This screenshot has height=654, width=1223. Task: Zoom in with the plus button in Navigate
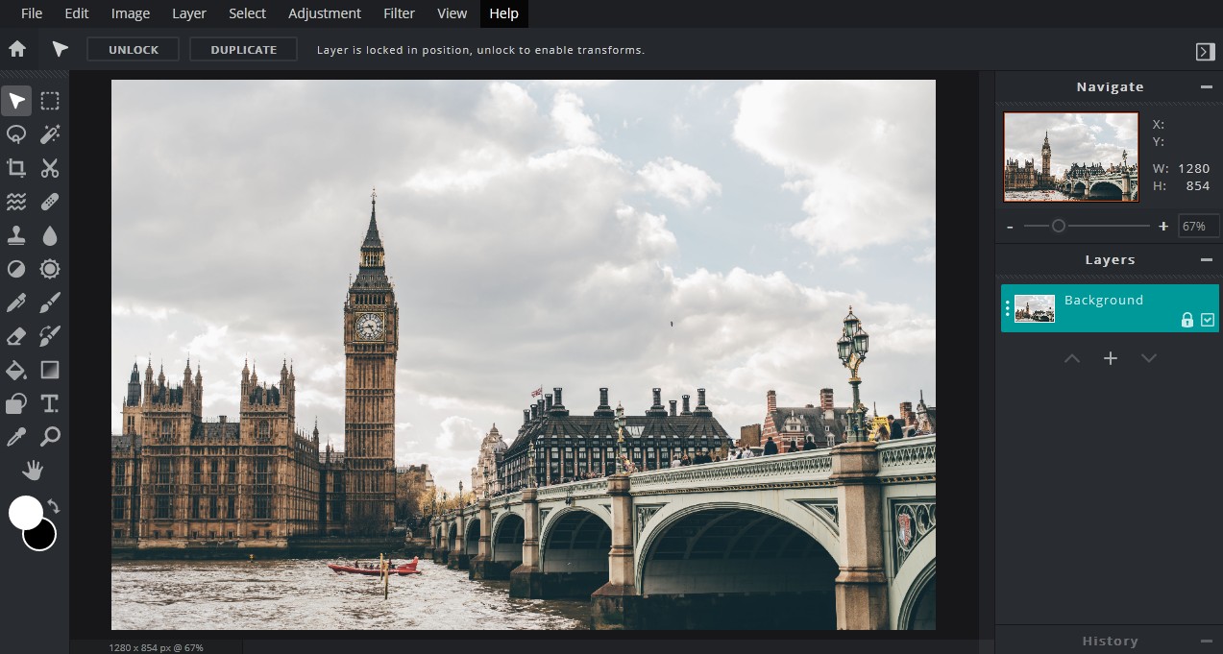pos(1163,227)
